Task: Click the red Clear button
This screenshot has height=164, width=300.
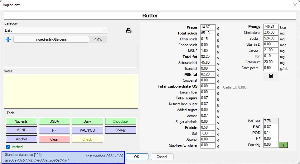Action: point(55,139)
